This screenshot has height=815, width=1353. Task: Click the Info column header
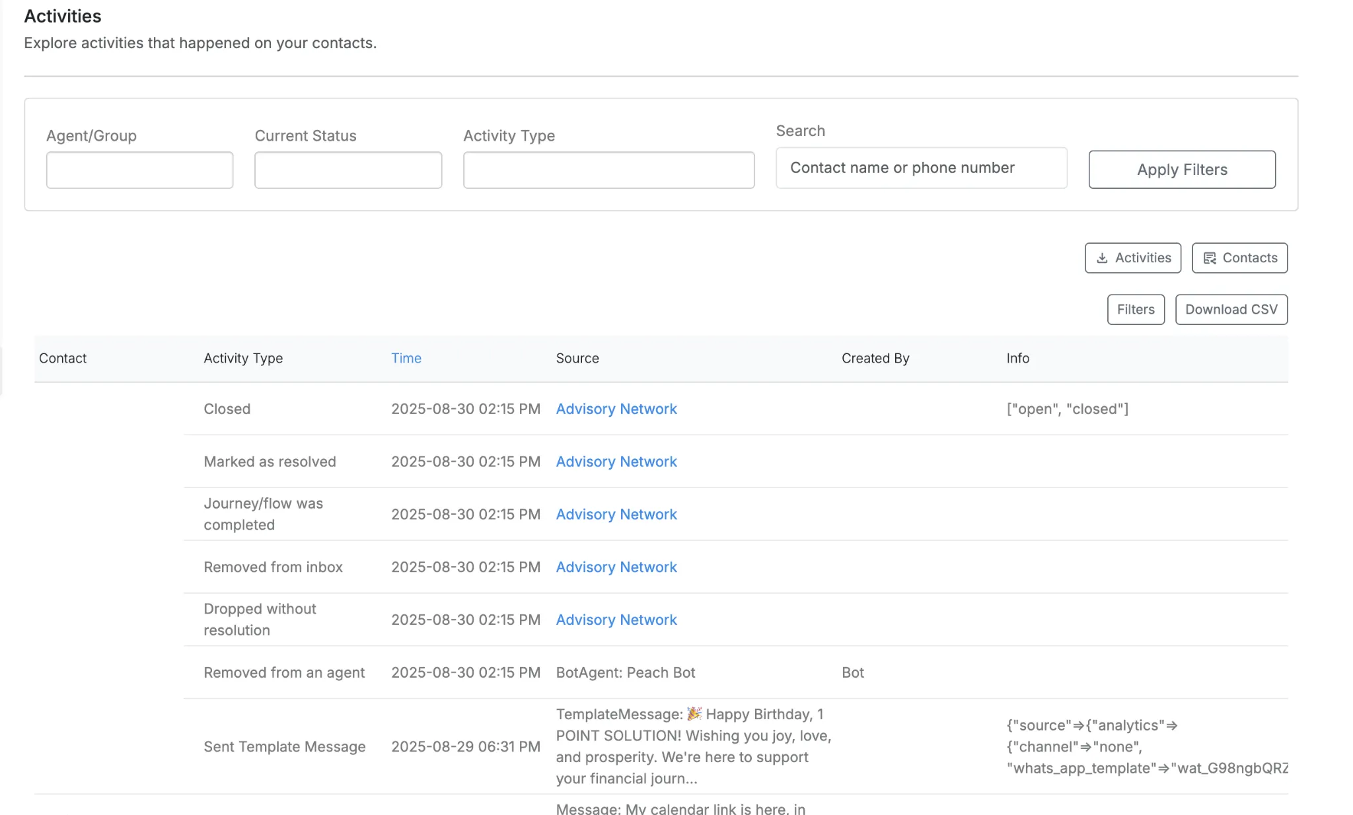1017,358
